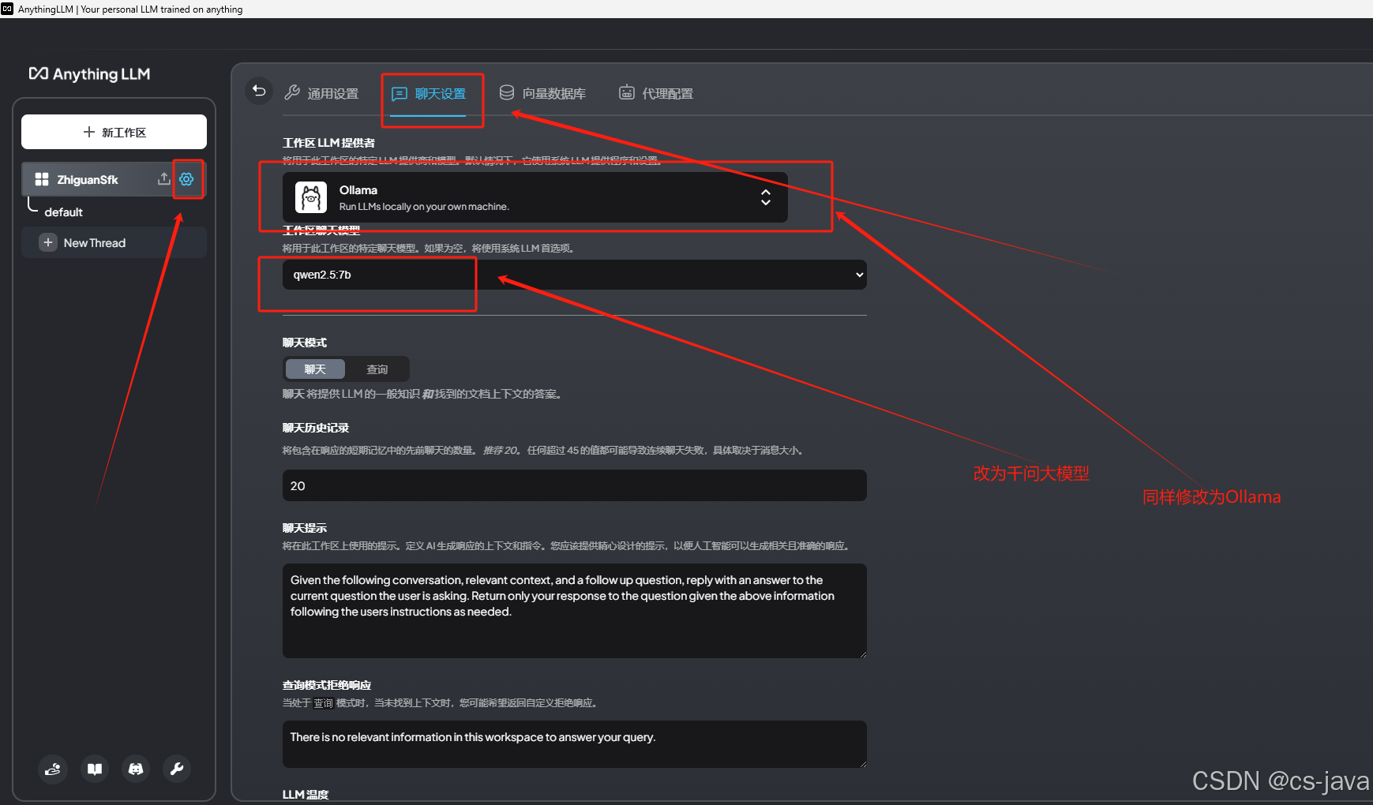Switch to the 代理配置 tab
1373x805 pixels.
(656, 93)
